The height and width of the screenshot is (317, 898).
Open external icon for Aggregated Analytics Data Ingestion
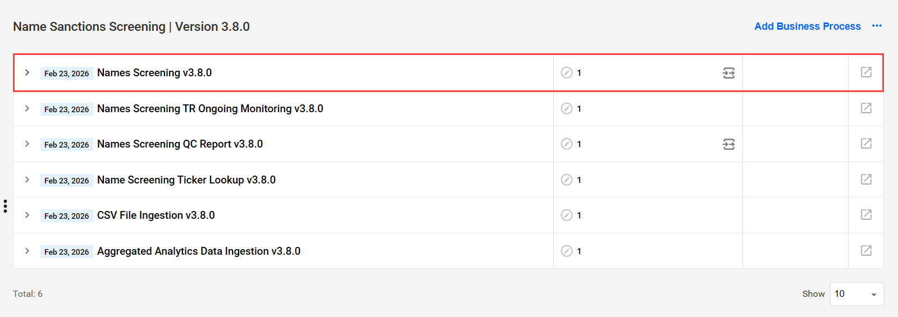(x=866, y=251)
